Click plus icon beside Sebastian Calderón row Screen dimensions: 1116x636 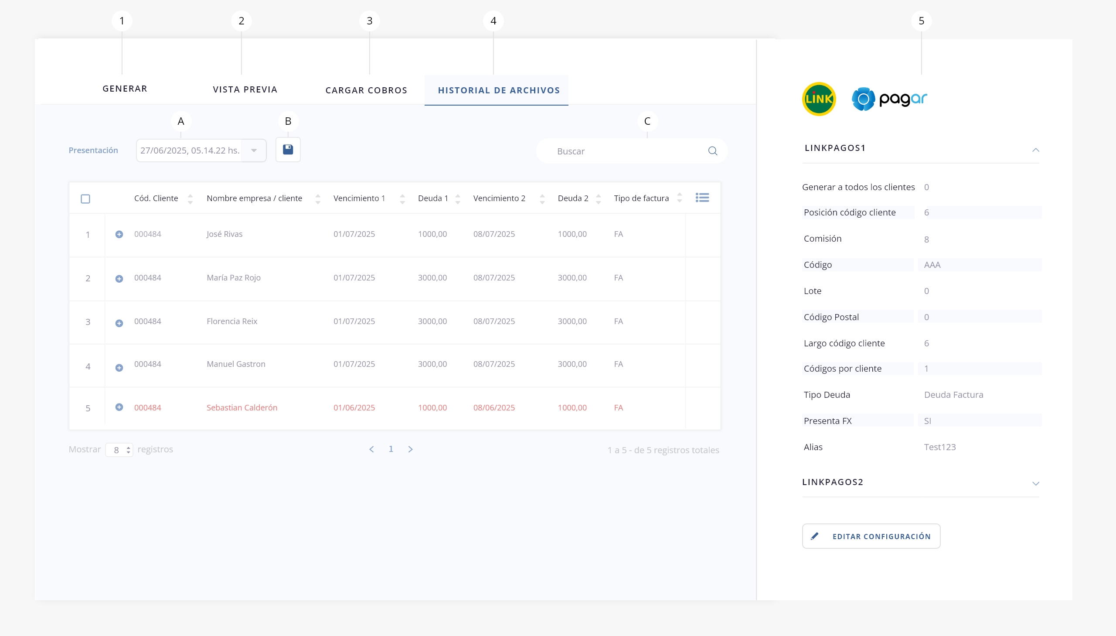tap(119, 407)
